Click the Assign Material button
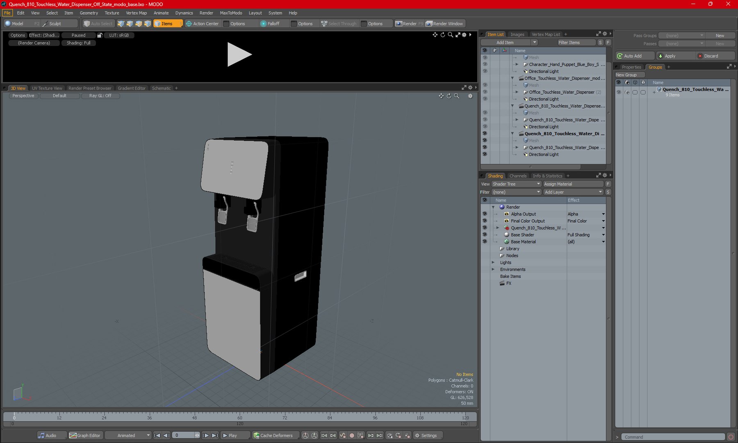 pos(573,184)
